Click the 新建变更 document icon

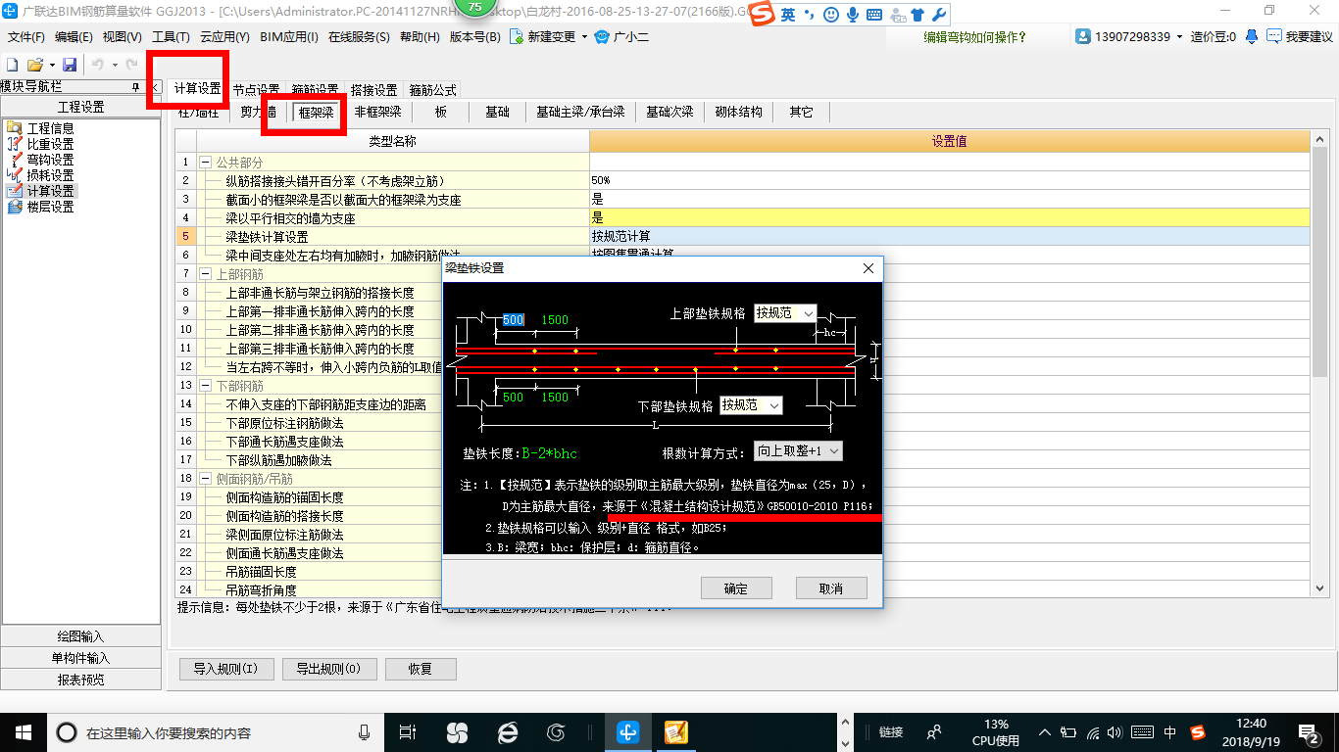(518, 36)
